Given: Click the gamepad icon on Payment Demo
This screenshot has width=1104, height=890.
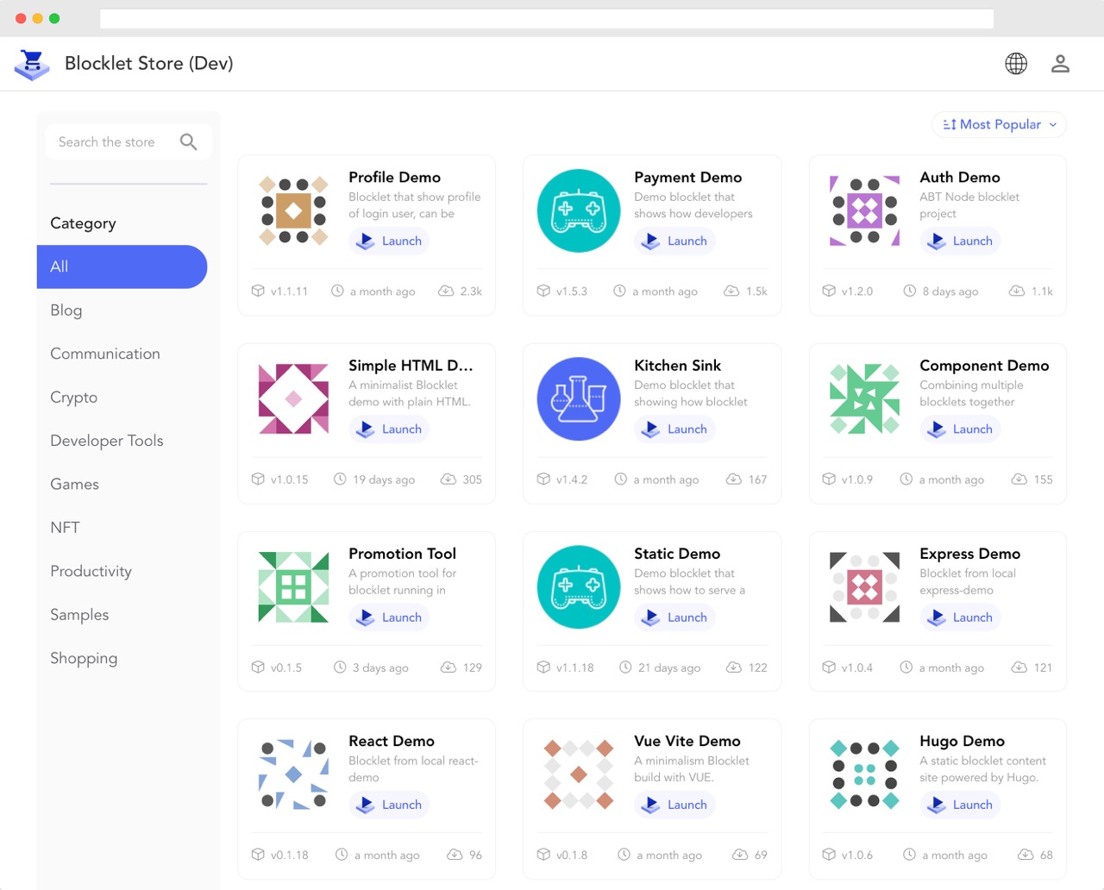Looking at the screenshot, I should click(x=578, y=210).
